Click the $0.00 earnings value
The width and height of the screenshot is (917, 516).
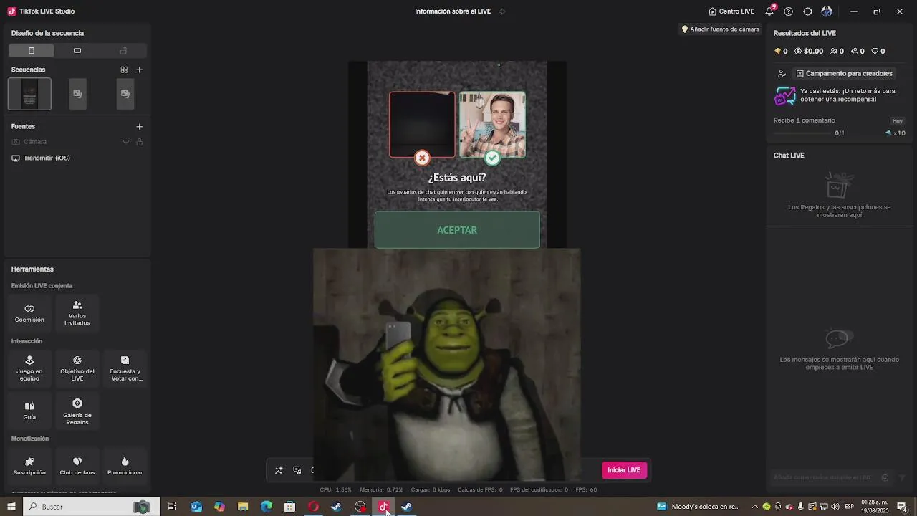pyautogui.click(x=809, y=52)
